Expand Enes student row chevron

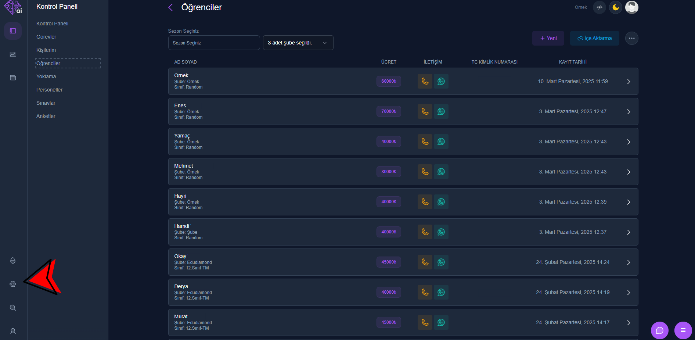pos(629,112)
